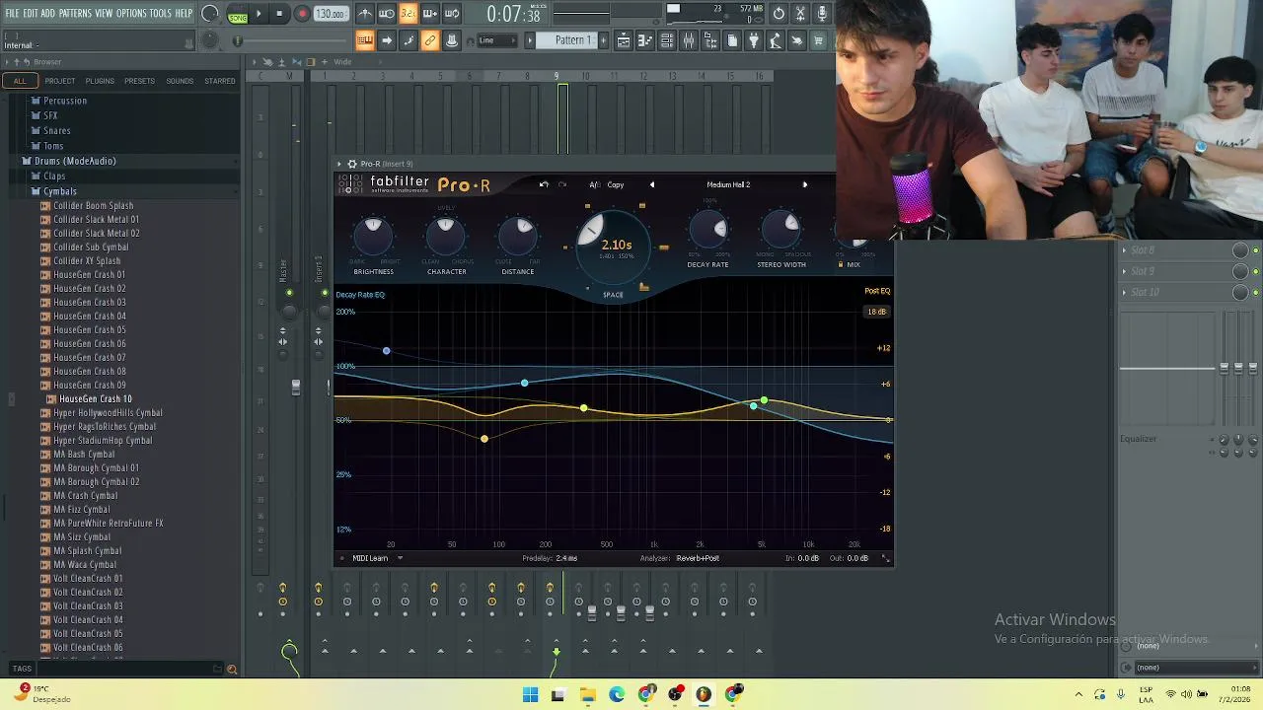
Task: Open Medium Hall 2 preset list
Action: tap(728, 184)
